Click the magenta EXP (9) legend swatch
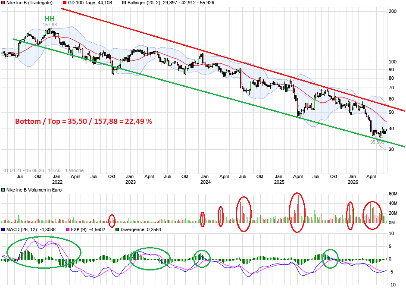406x289 pixels. (68, 229)
